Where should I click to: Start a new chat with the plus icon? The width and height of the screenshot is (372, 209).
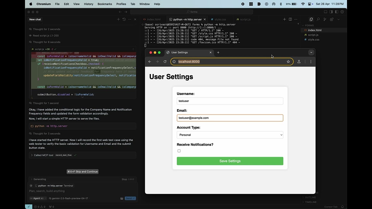[118, 19]
